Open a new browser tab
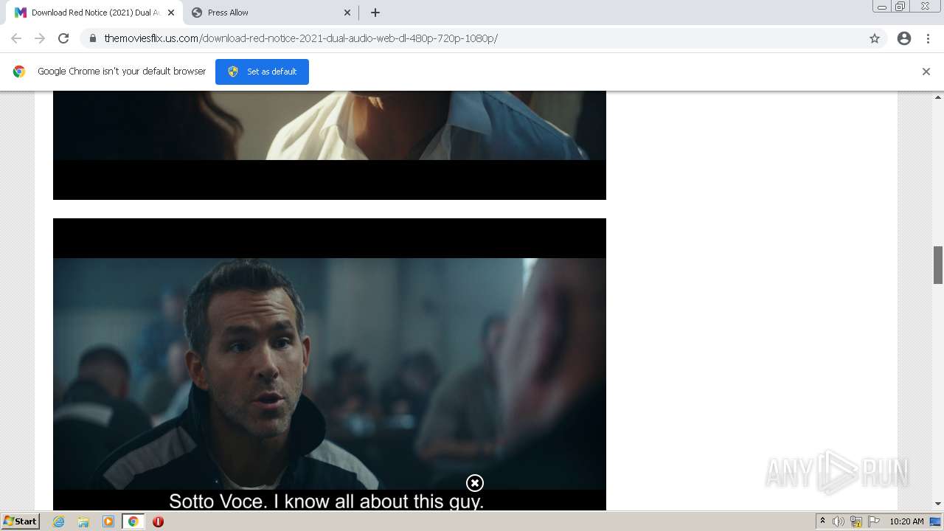The image size is (944, 531). [375, 13]
